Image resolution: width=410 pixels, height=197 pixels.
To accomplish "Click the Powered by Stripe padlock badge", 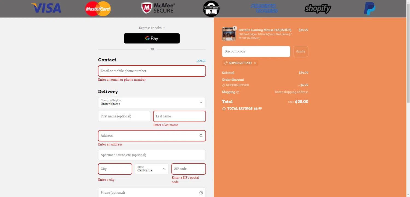I will (211, 9).
